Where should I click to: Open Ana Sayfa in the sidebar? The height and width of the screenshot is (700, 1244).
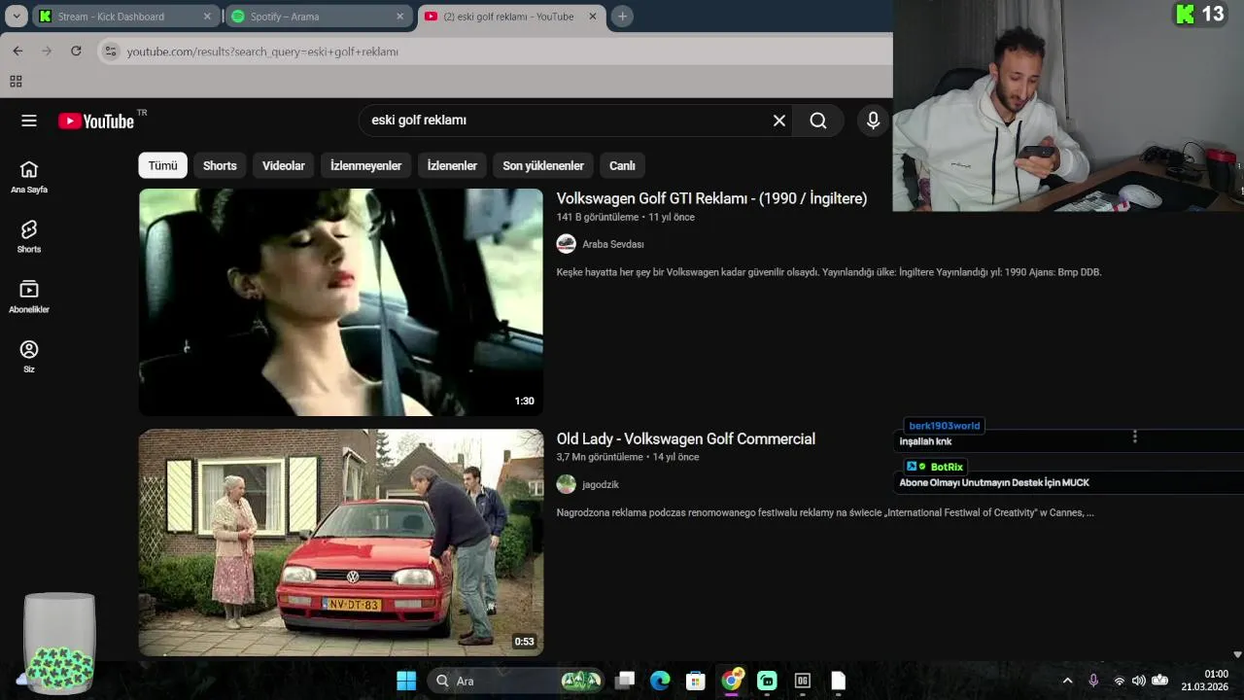point(29,177)
